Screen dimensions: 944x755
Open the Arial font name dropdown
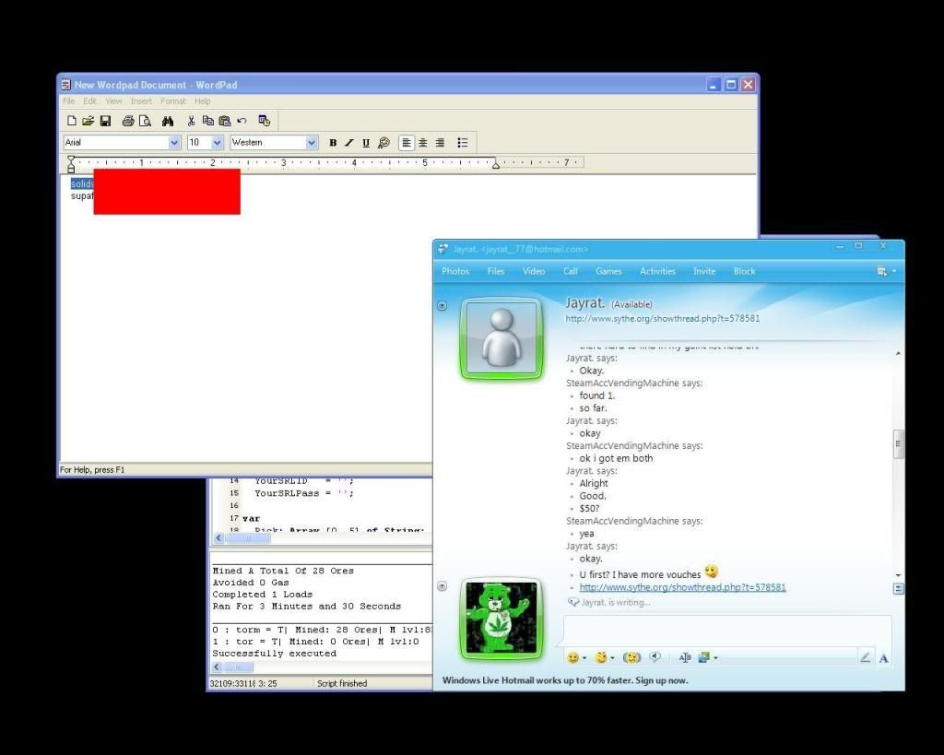[x=174, y=143]
